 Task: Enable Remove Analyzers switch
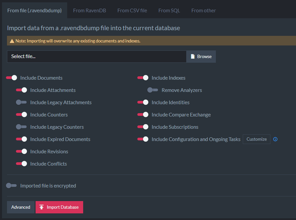coord(153,90)
